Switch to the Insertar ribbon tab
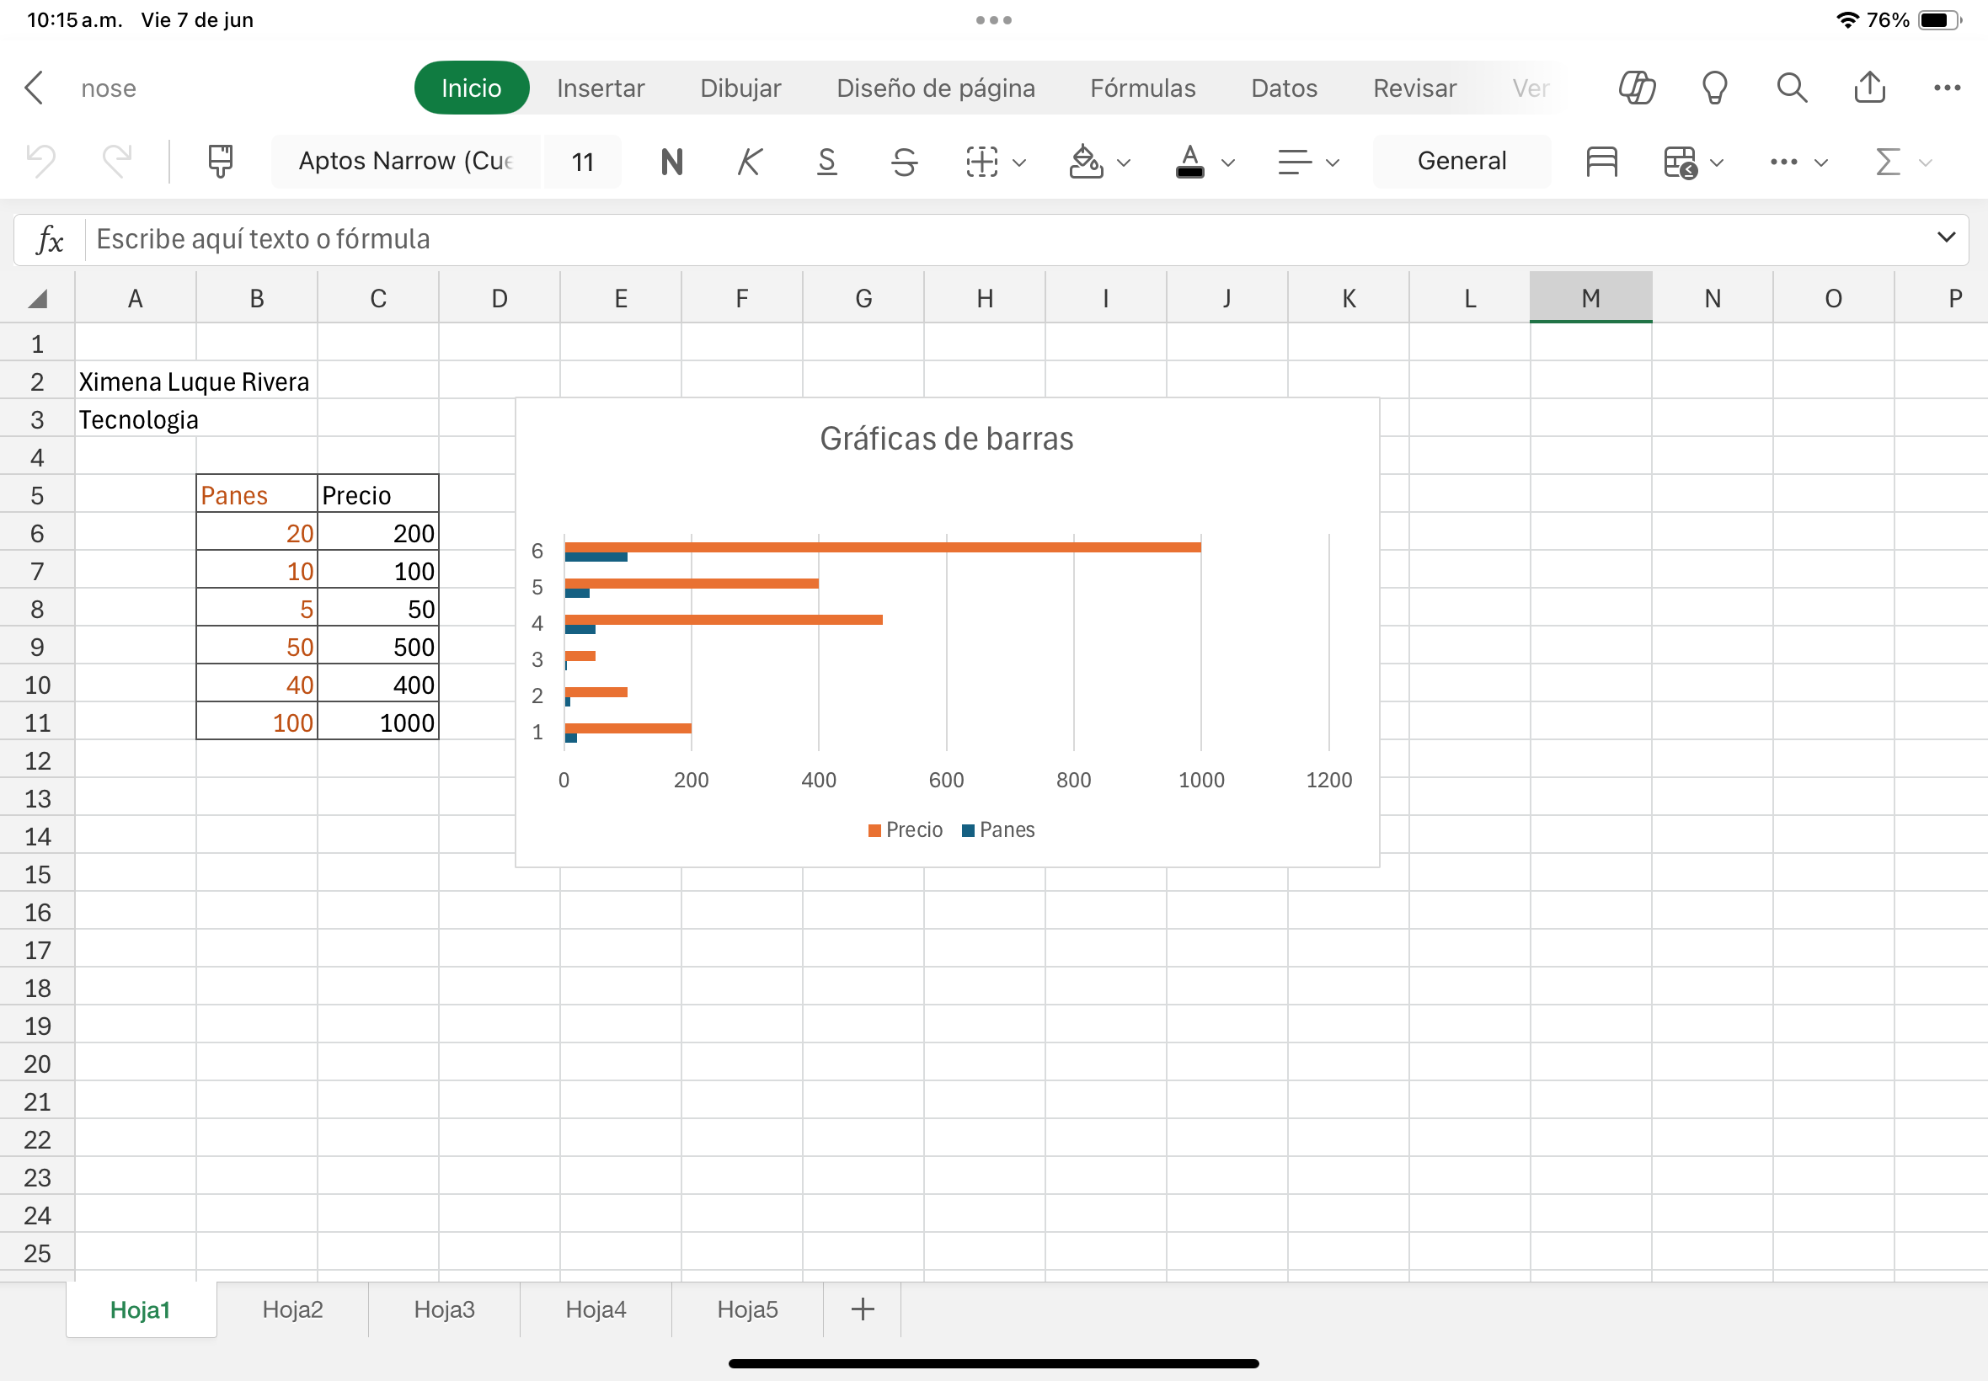 click(x=601, y=88)
